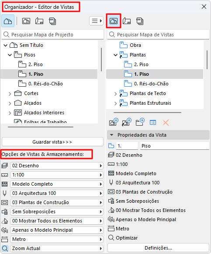Open the Sem Sobreposições graphic override dropdown
This screenshot has width=211, height=254.
57,212
